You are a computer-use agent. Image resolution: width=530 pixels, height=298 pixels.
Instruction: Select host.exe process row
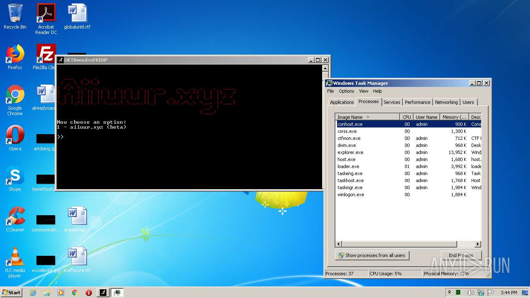coord(408,159)
